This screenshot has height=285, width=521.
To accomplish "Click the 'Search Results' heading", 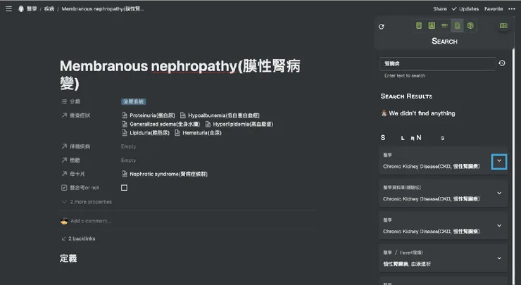I will pyautogui.click(x=406, y=96).
